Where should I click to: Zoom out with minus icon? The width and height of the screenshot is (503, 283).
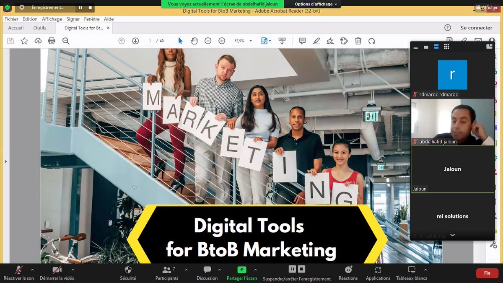coord(208,41)
